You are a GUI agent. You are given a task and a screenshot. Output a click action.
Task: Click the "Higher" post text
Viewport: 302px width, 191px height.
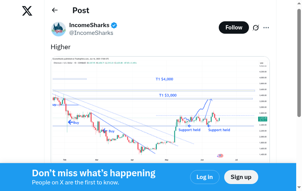pyautogui.click(x=60, y=47)
